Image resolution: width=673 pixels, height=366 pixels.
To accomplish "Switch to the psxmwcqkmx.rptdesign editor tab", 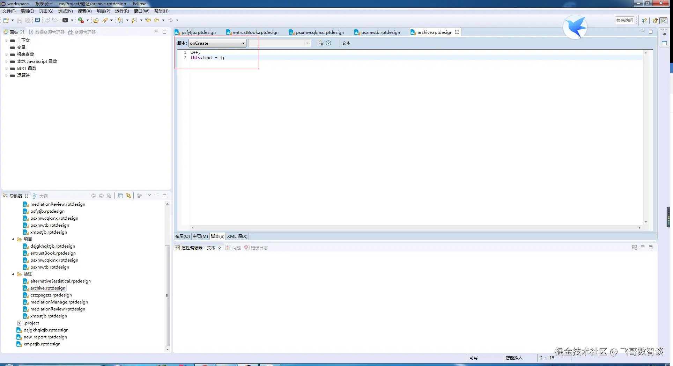I will coord(316,32).
